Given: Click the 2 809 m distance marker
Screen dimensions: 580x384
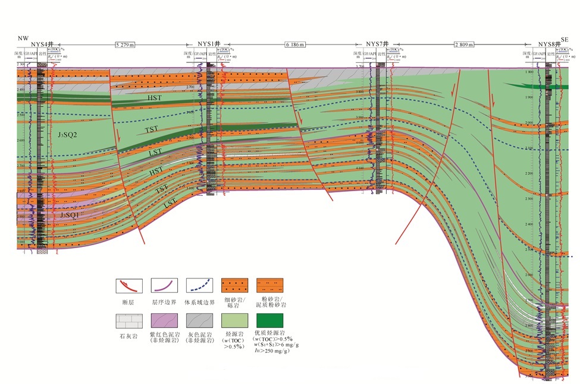Looking at the screenshot, I should coord(463,45).
